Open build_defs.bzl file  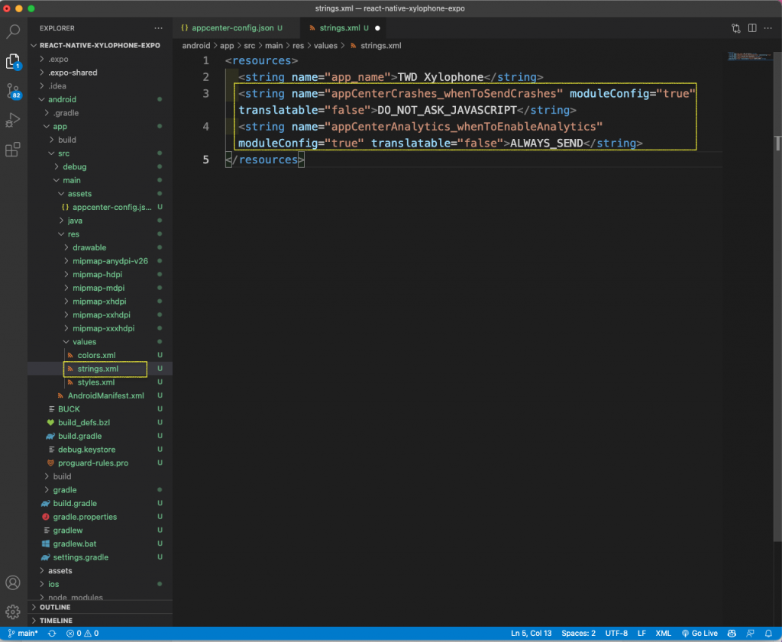click(100, 422)
